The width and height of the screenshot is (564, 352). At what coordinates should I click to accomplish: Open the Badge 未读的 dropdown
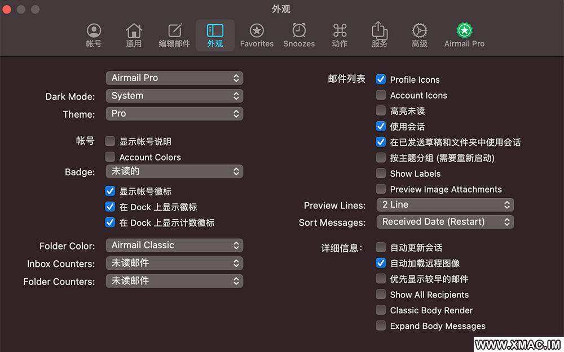(x=174, y=171)
